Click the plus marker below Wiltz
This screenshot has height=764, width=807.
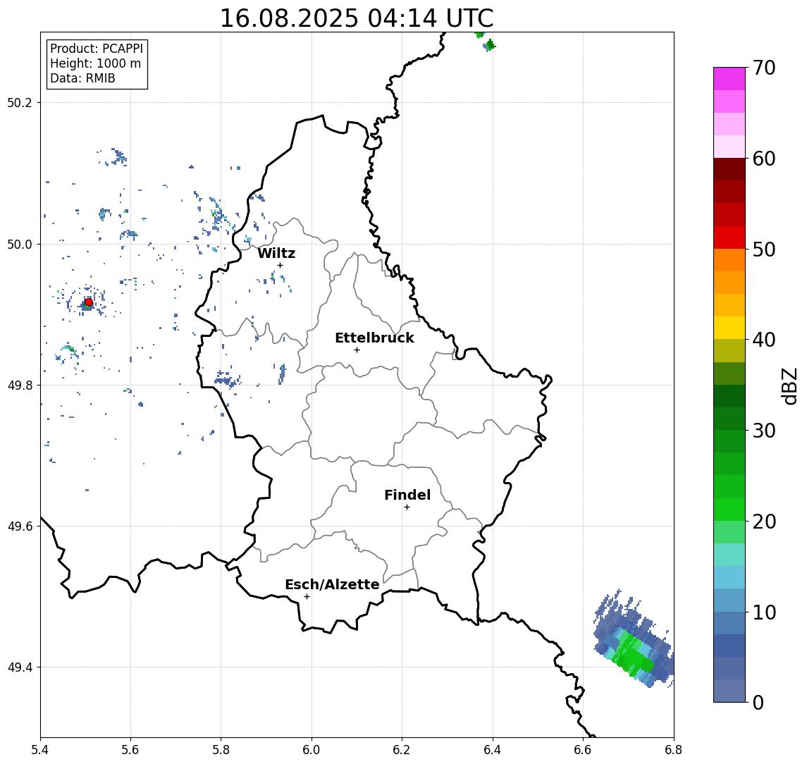click(x=280, y=265)
